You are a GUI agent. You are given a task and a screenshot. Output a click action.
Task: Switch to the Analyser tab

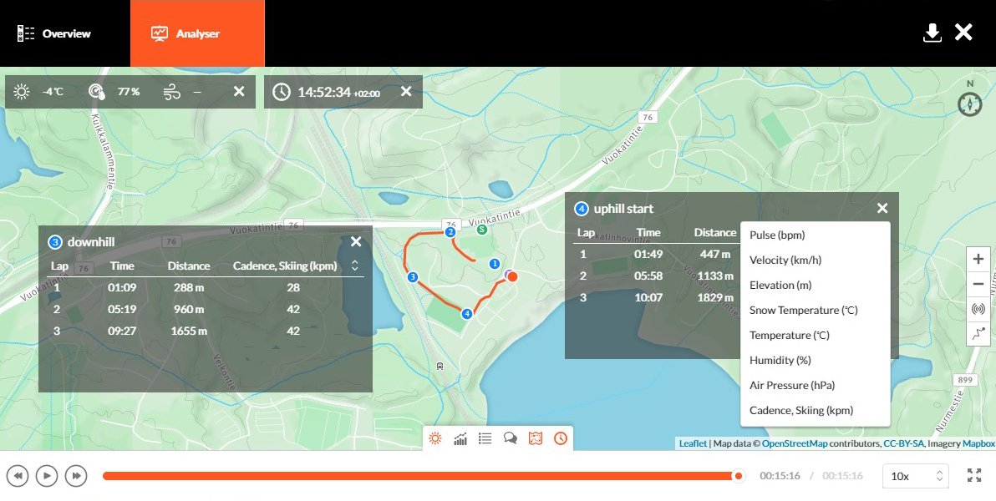pyautogui.click(x=197, y=33)
